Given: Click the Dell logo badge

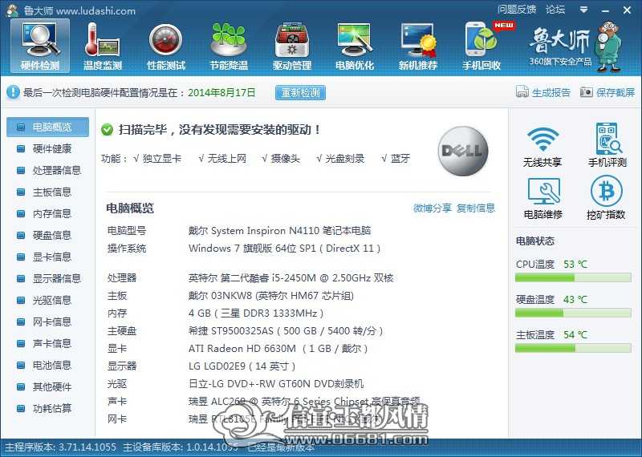Looking at the screenshot, I should pyautogui.click(x=463, y=151).
